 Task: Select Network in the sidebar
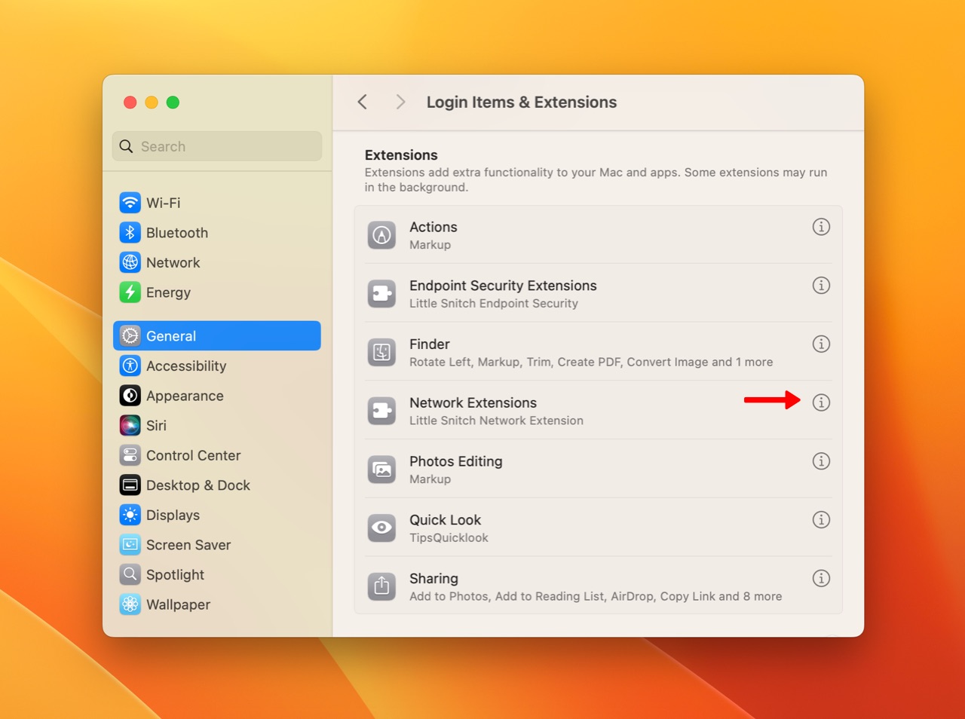173,262
